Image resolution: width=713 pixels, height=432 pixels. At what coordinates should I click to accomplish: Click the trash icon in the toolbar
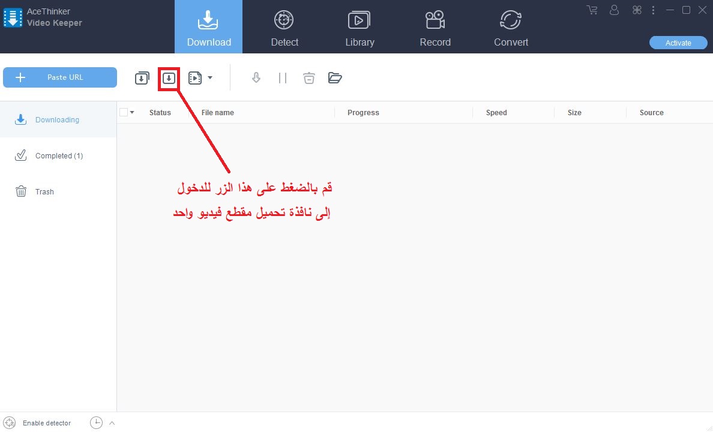click(309, 77)
